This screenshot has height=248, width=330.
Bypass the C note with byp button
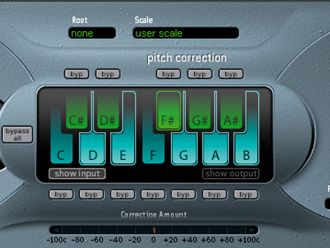(x=61, y=194)
